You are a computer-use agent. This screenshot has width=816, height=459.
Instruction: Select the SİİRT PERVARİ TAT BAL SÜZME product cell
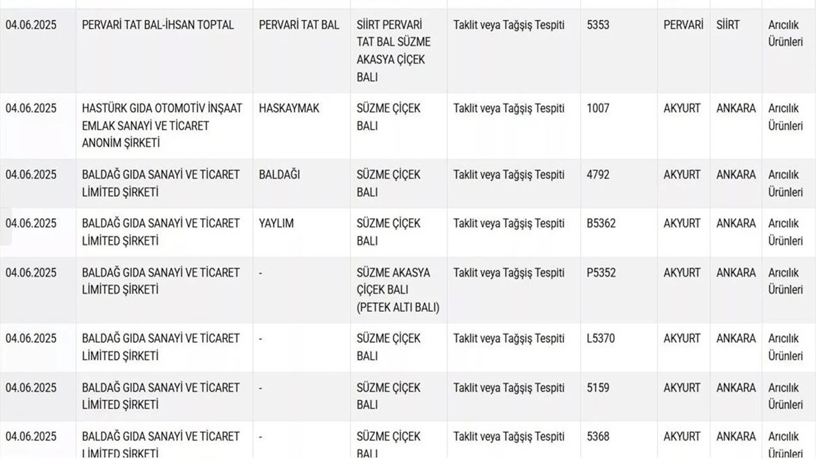pyautogui.click(x=393, y=50)
